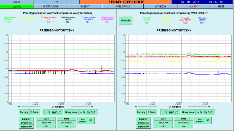Click Nowy czas under the thermal water chart
Screen dimensions: 234x131
(71, 112)
